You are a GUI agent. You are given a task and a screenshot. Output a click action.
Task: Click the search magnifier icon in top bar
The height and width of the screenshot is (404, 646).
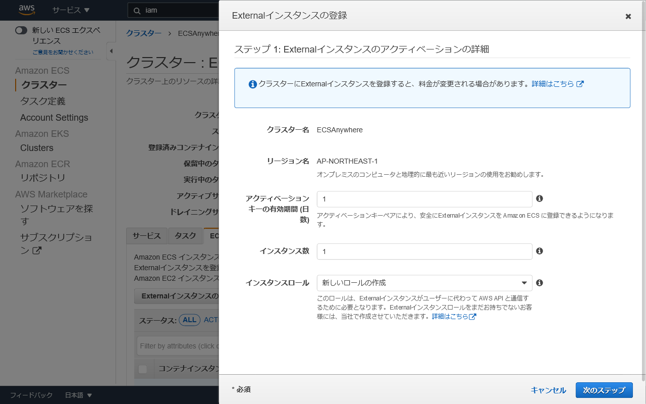click(136, 10)
